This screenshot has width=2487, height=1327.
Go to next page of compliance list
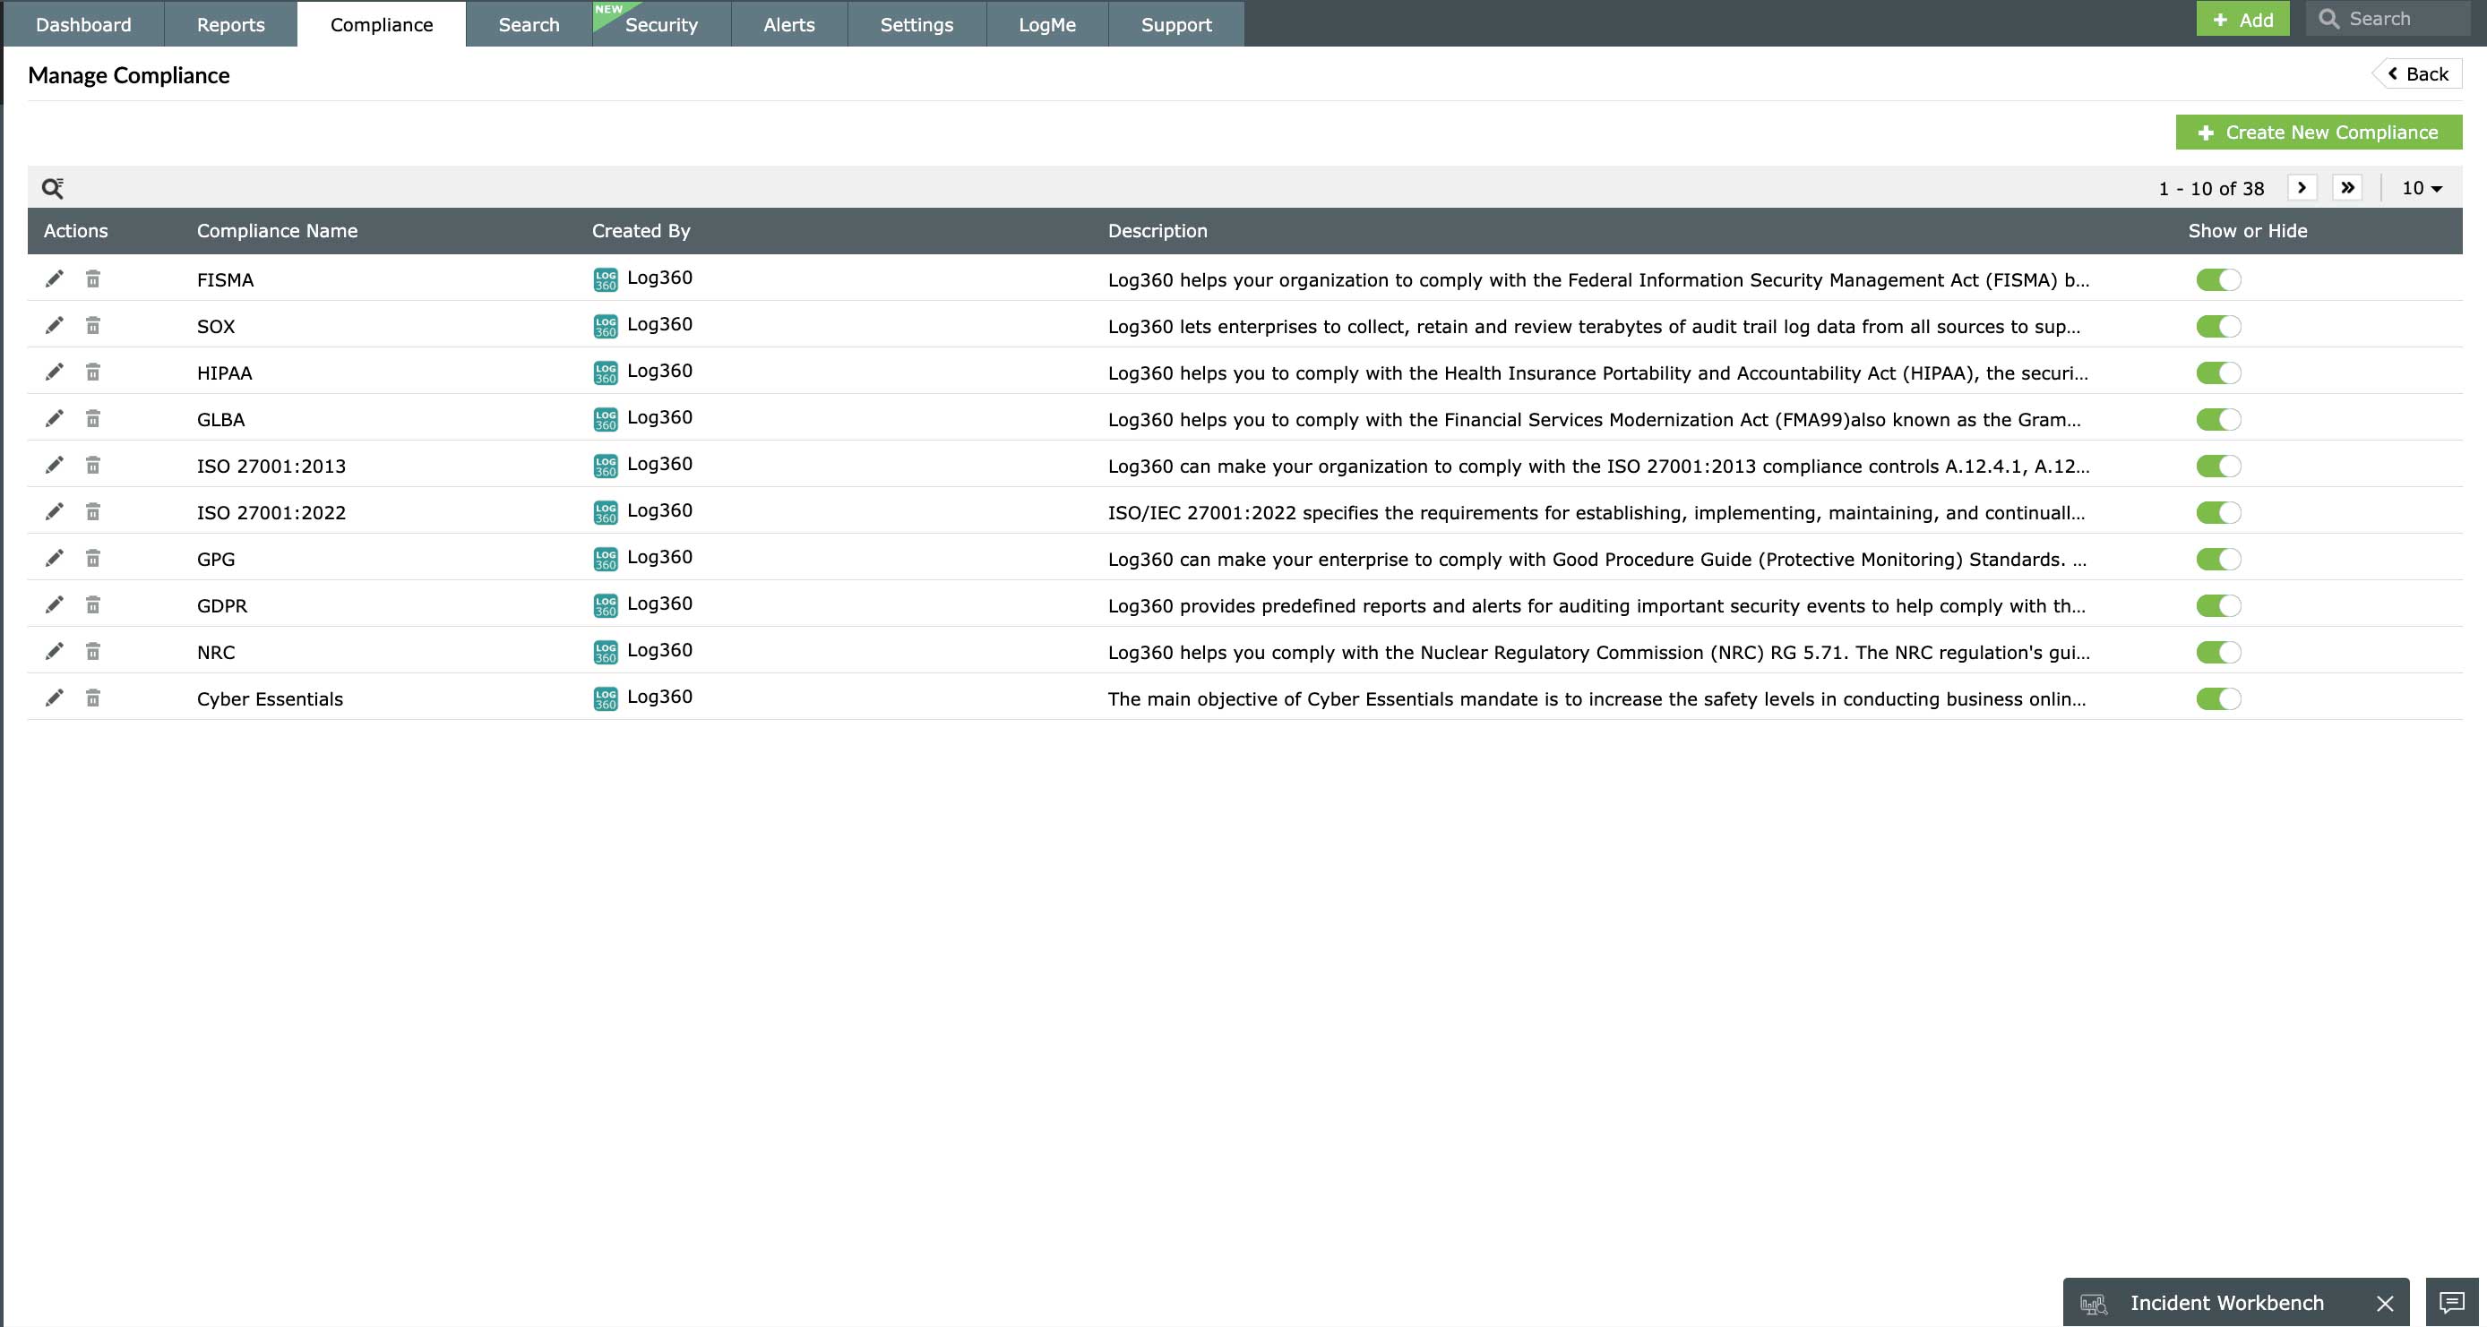(2302, 187)
